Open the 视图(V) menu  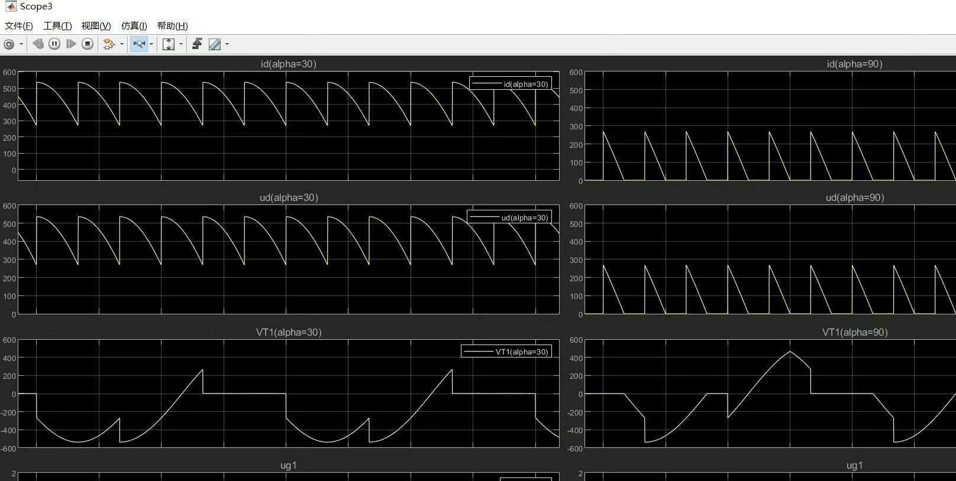click(96, 26)
